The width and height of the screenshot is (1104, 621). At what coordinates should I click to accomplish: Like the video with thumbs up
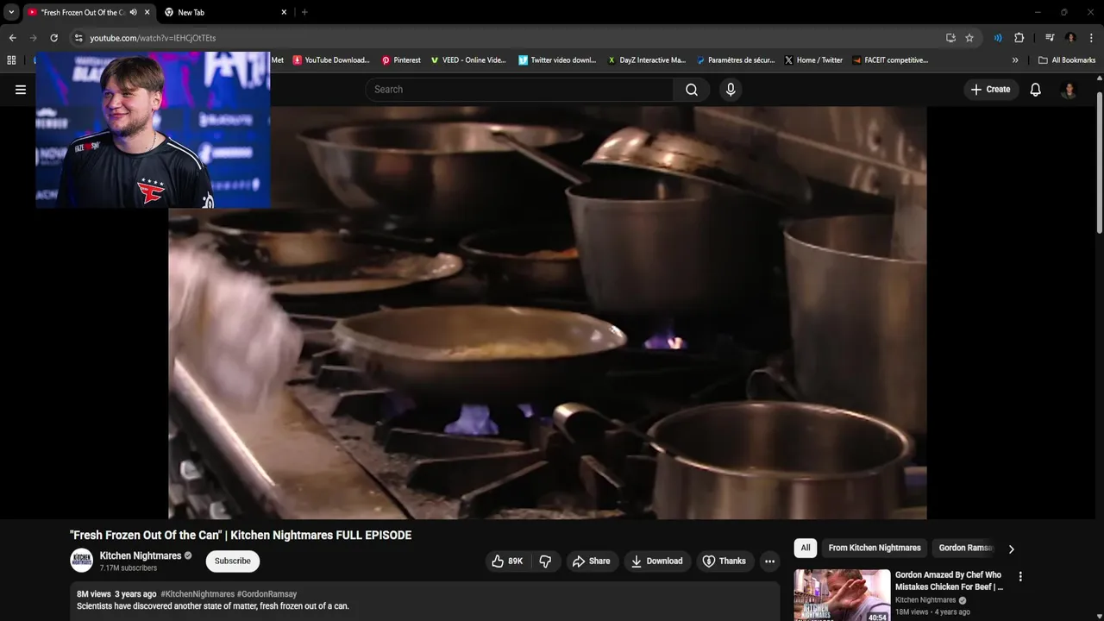[507, 561]
